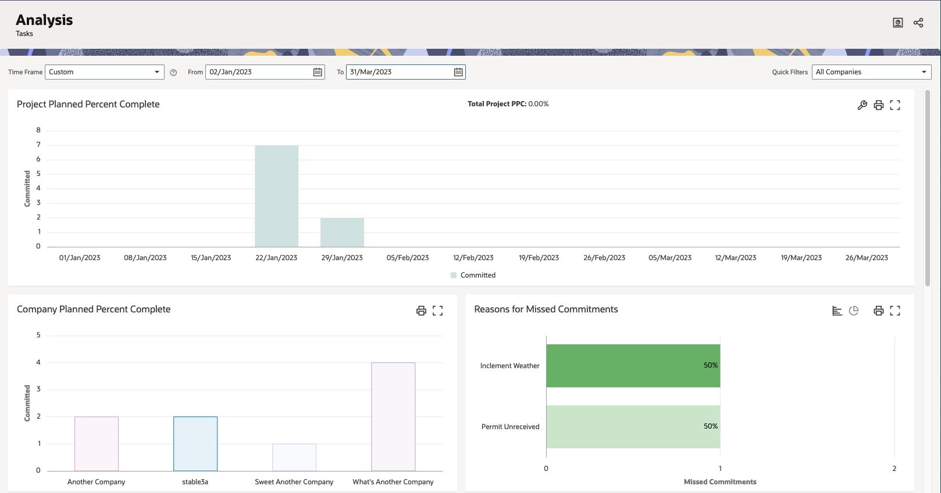
Task: Click the Project Planned Percent Complete title
Action: 88,105
